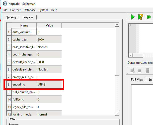This screenshot has height=125, width=153.
Task: Select the legacy_file_for... pragma
Action: (x=24, y=107)
